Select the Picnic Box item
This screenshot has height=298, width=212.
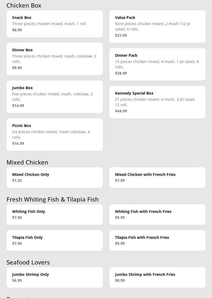55,135
